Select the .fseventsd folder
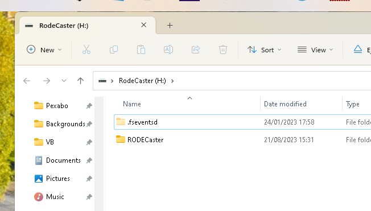The width and height of the screenshot is (371, 211). (242, 122)
